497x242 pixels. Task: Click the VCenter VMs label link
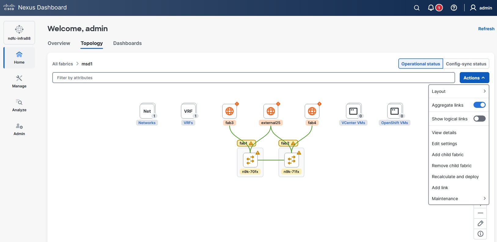[x=353, y=123]
